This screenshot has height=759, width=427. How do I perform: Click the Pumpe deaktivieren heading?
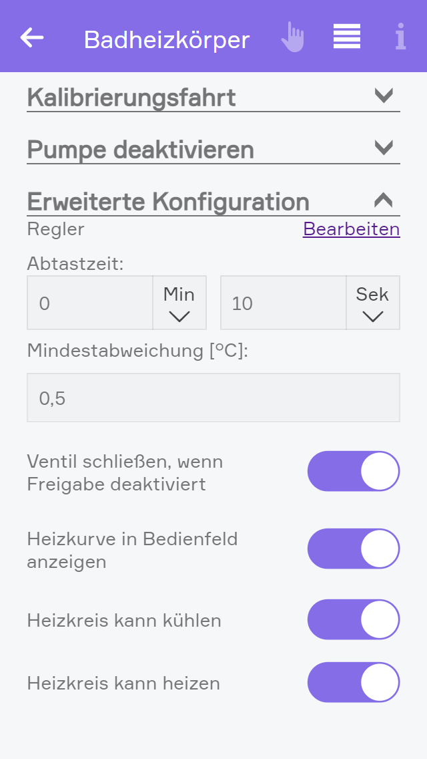pyautogui.click(x=141, y=149)
